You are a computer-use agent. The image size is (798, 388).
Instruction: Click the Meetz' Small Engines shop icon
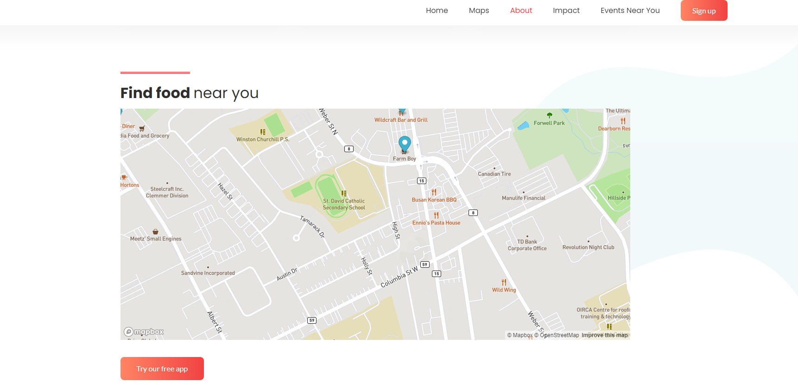[x=155, y=232]
